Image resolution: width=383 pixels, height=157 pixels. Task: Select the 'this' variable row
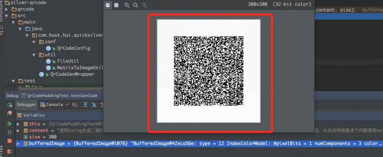pos(60,124)
